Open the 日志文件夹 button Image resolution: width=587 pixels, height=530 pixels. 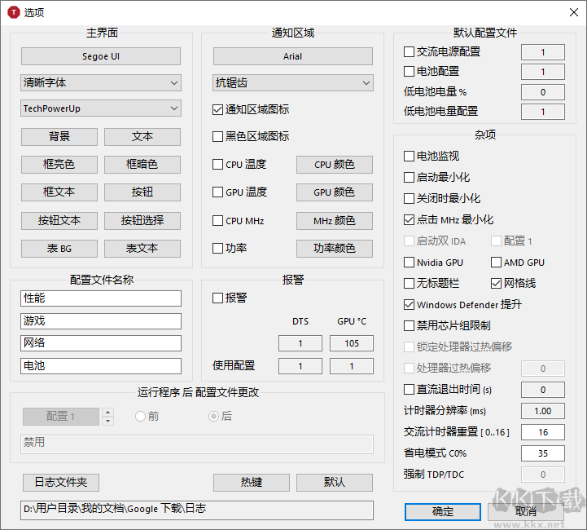61,483
